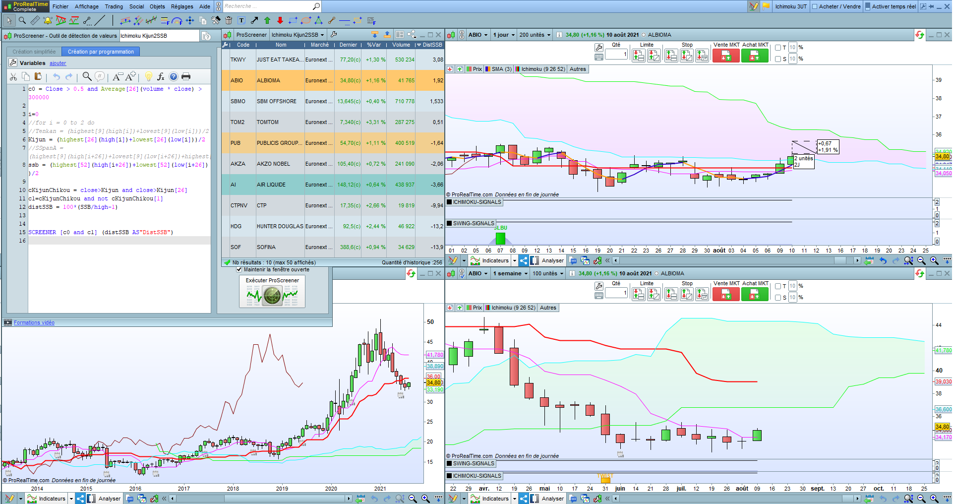Click the cut scissors icon in code editor
The width and height of the screenshot is (953, 504).
[13, 76]
